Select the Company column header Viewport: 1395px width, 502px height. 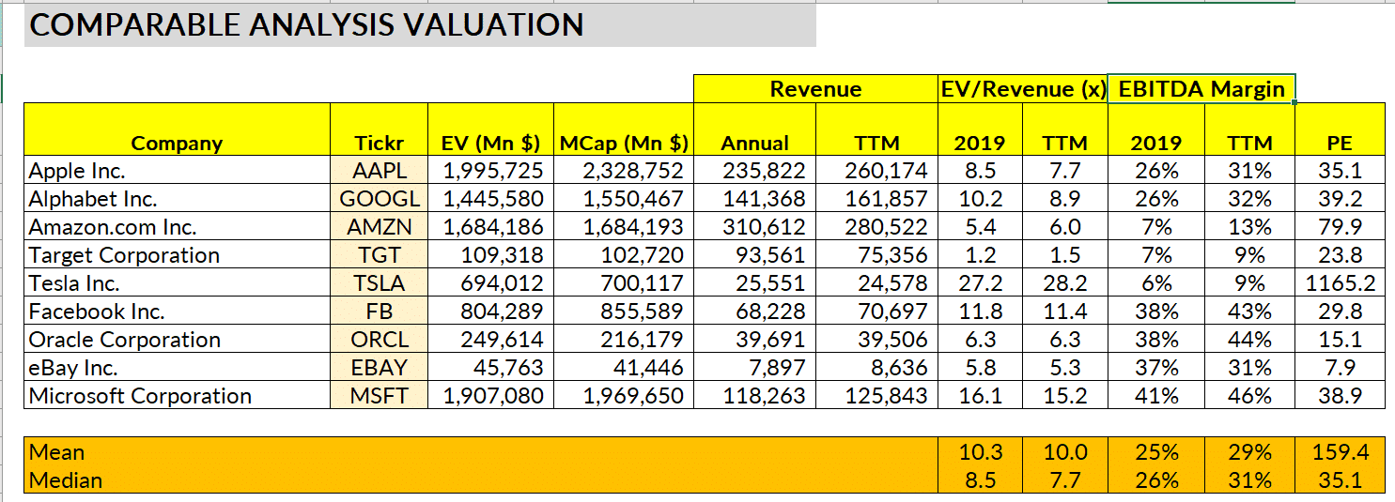click(x=177, y=143)
